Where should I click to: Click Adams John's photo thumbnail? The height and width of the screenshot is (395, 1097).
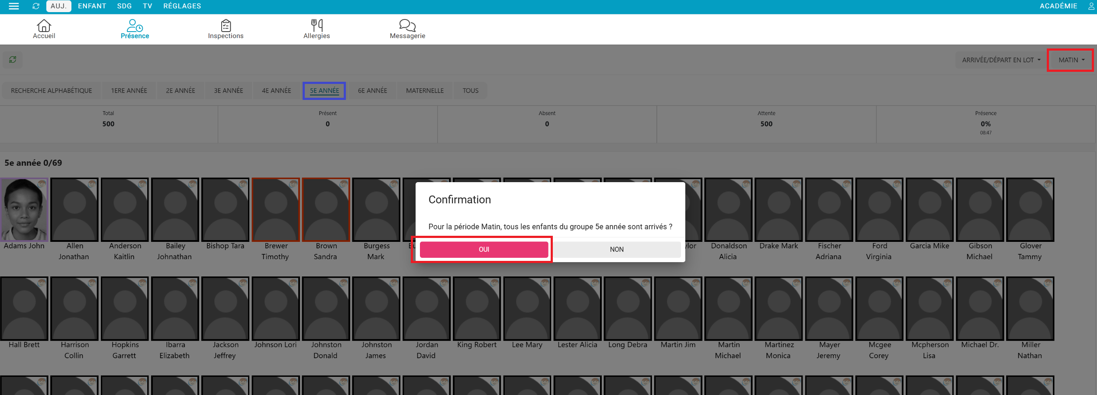click(x=24, y=210)
